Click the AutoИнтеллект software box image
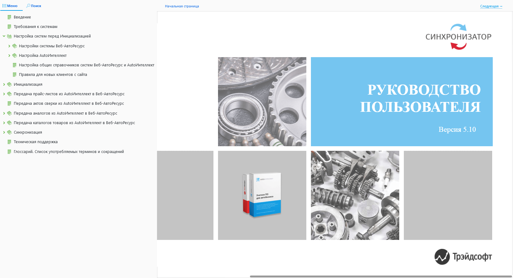 click(x=262, y=195)
